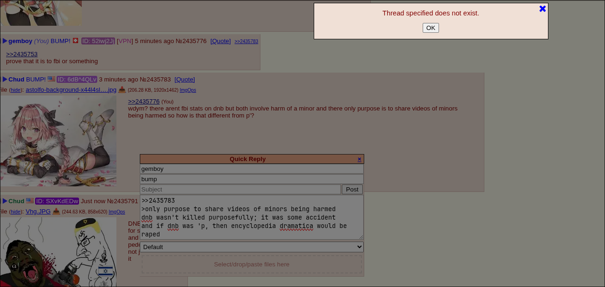605x287 pixels.
Task: Confirm the alert with the OK button
Action: click(431, 28)
